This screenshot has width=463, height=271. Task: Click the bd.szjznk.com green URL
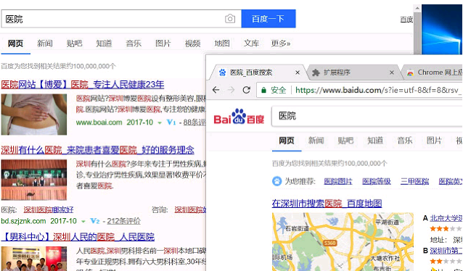click(24, 221)
